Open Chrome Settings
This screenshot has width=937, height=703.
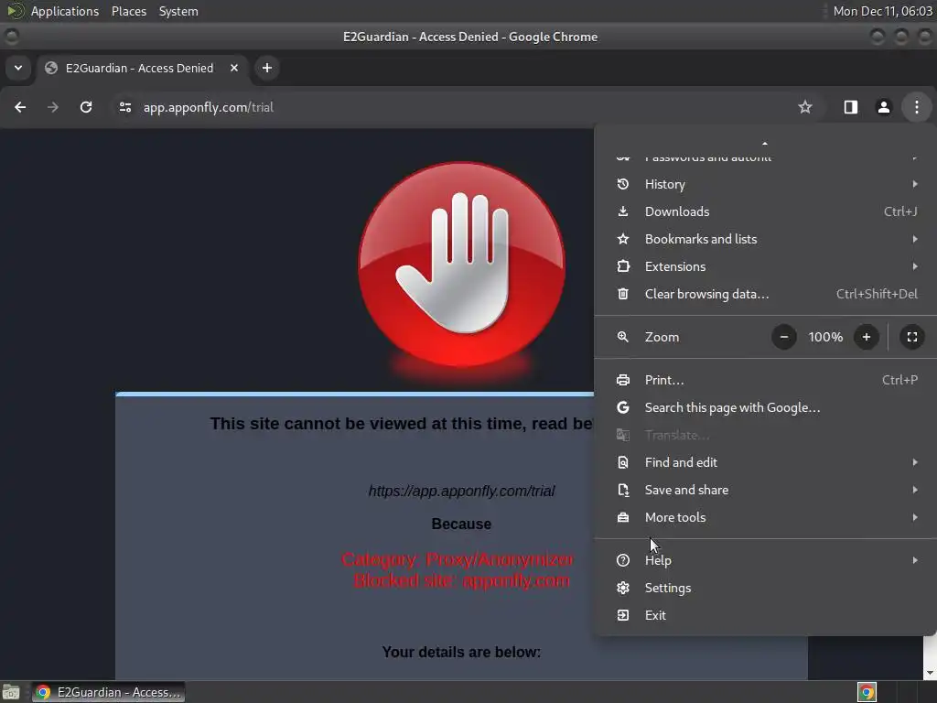pyautogui.click(x=766, y=589)
